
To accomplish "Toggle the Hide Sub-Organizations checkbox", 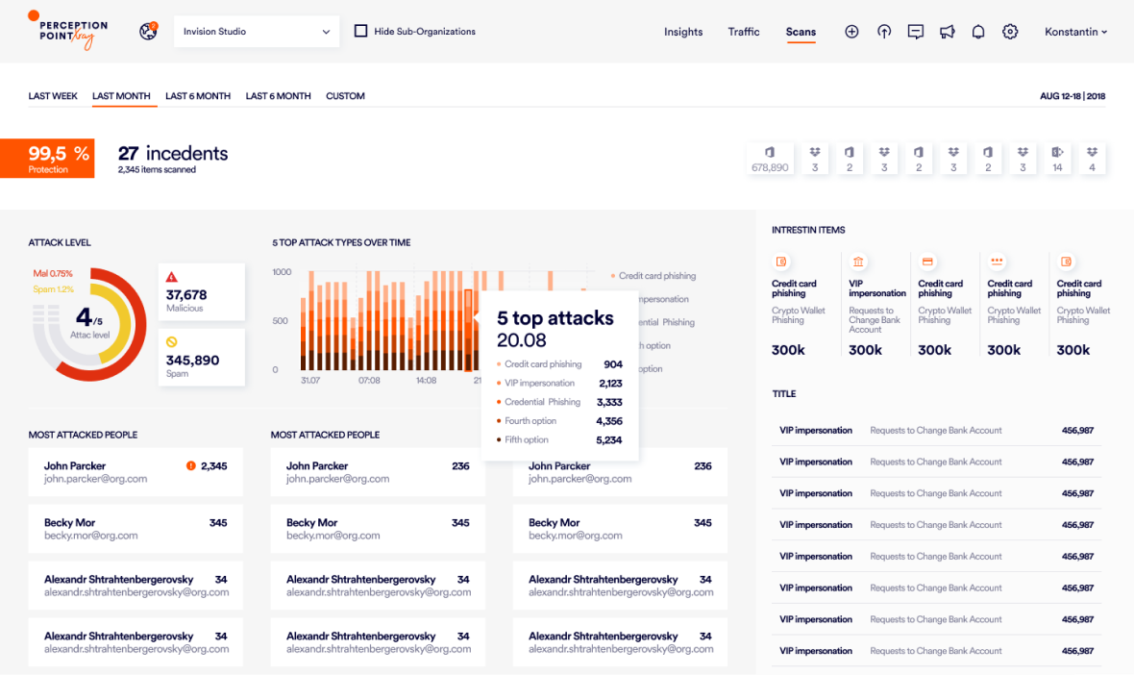I will coord(360,30).
